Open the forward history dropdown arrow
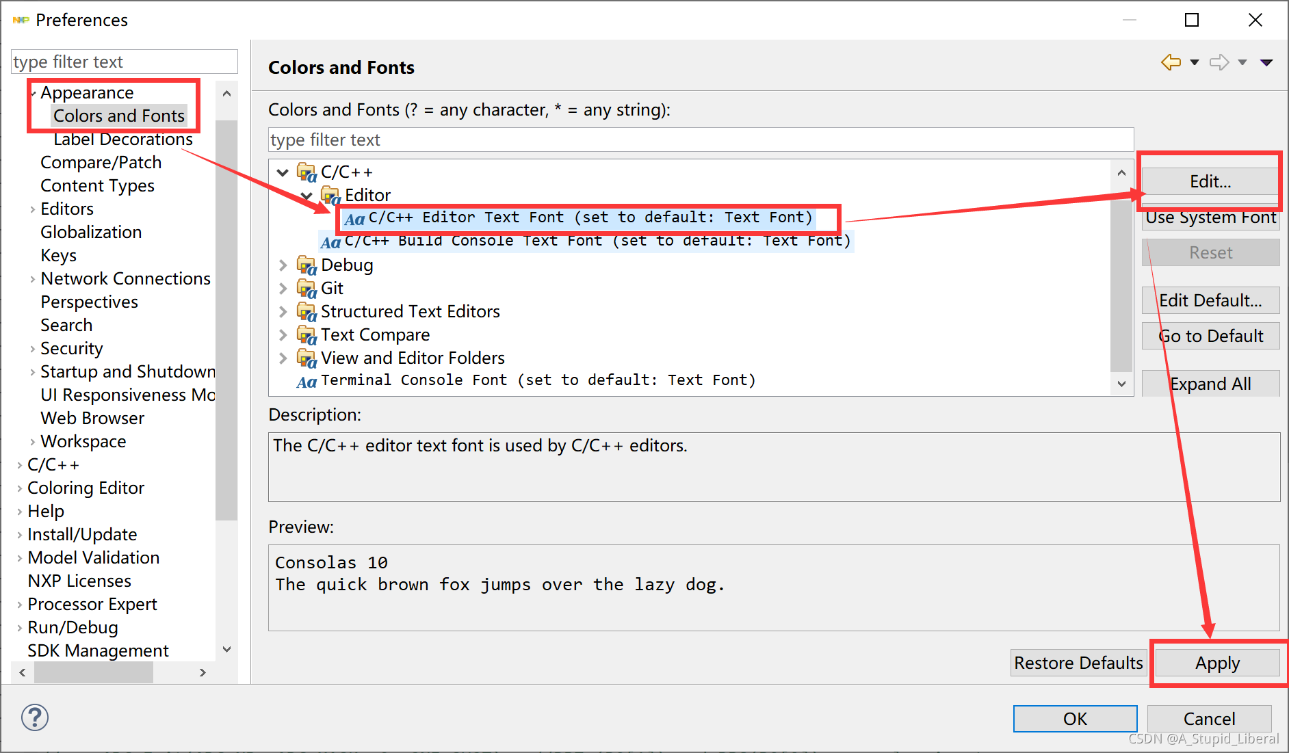Viewport: 1289px width, 753px height. (1242, 62)
